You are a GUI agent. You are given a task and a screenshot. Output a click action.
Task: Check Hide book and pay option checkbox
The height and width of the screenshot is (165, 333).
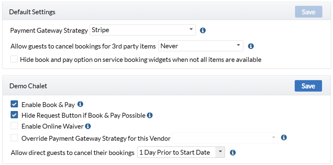tap(14, 59)
